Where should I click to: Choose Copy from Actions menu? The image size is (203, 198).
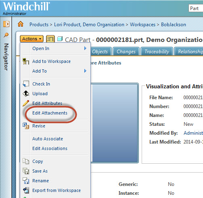38,161
